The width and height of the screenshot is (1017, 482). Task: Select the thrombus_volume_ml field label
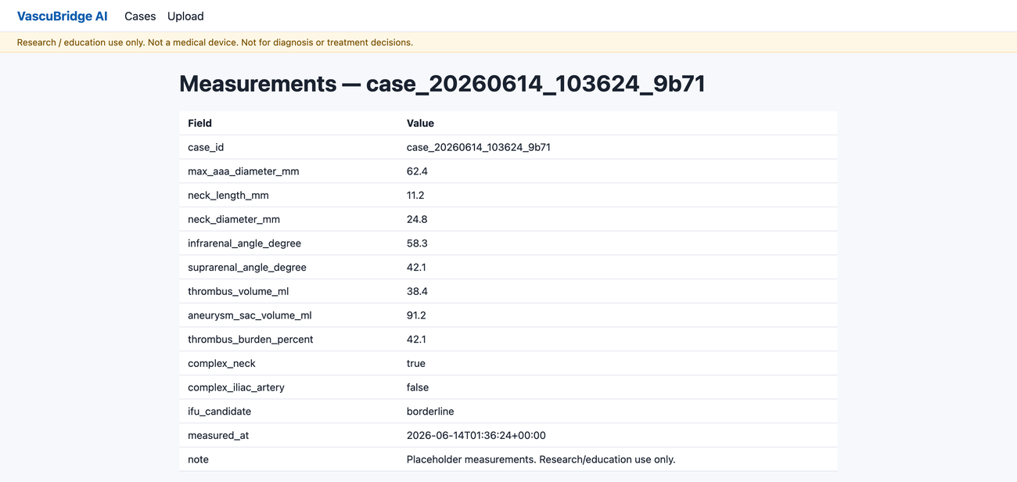(x=236, y=291)
